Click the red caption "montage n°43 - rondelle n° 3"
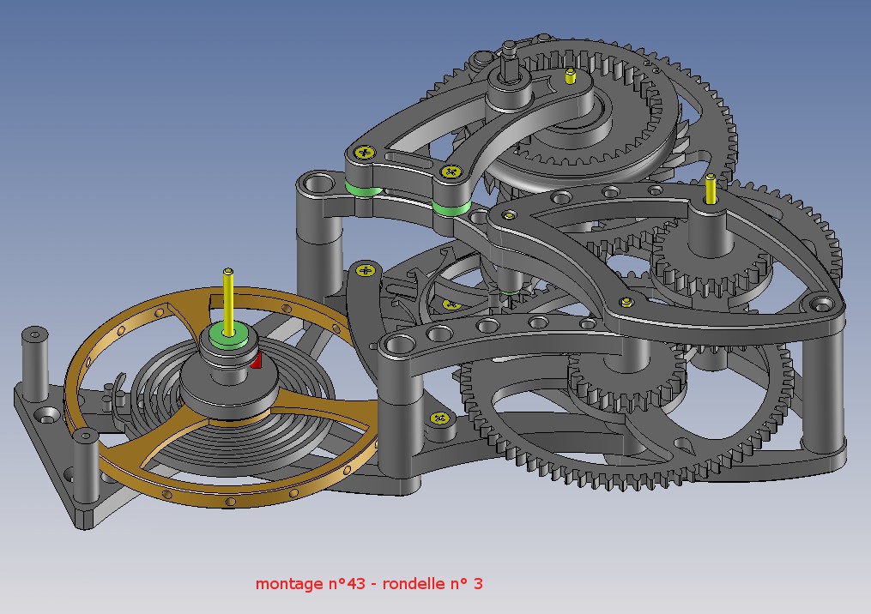Image resolution: width=871 pixels, height=614 pixels. (x=369, y=583)
